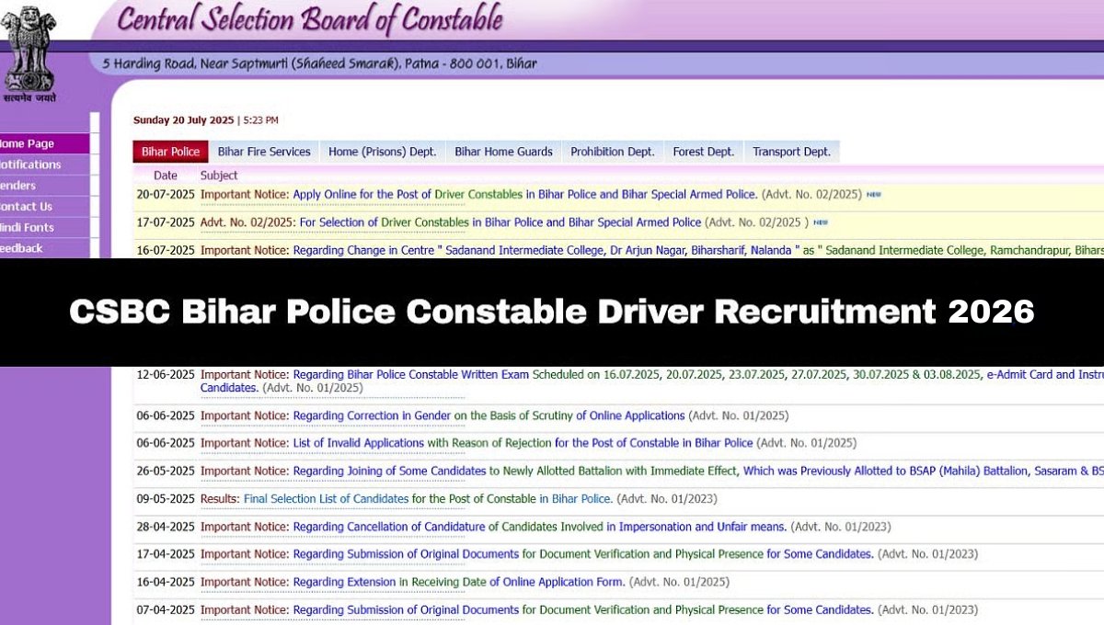Open the Final Selection List of Candidates link
1104x625 pixels.
pos(327,498)
